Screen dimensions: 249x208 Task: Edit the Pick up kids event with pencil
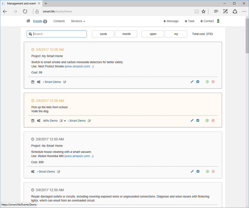(x=192, y=121)
